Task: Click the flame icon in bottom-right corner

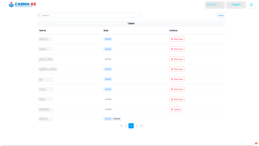Action: pyautogui.click(x=256, y=143)
